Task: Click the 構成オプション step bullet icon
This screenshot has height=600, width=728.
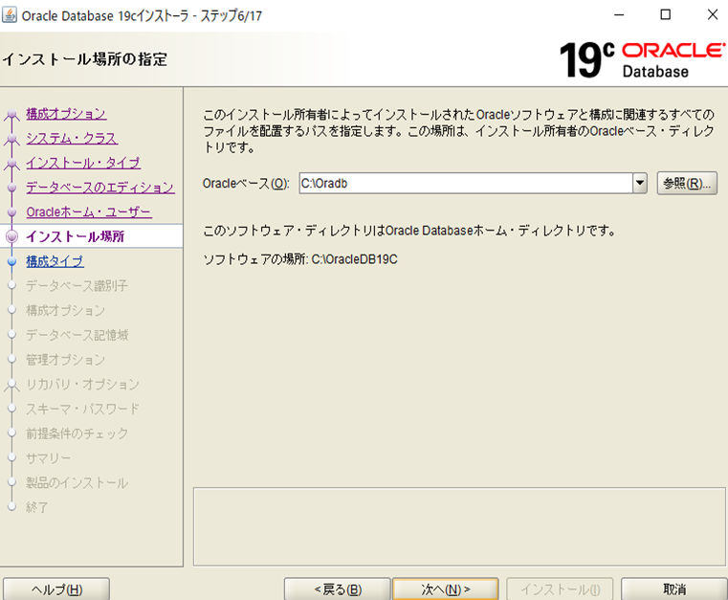Action: (x=11, y=115)
